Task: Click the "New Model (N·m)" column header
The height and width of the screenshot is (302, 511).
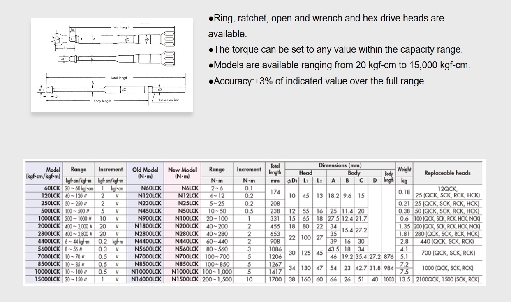Action: tap(182, 173)
